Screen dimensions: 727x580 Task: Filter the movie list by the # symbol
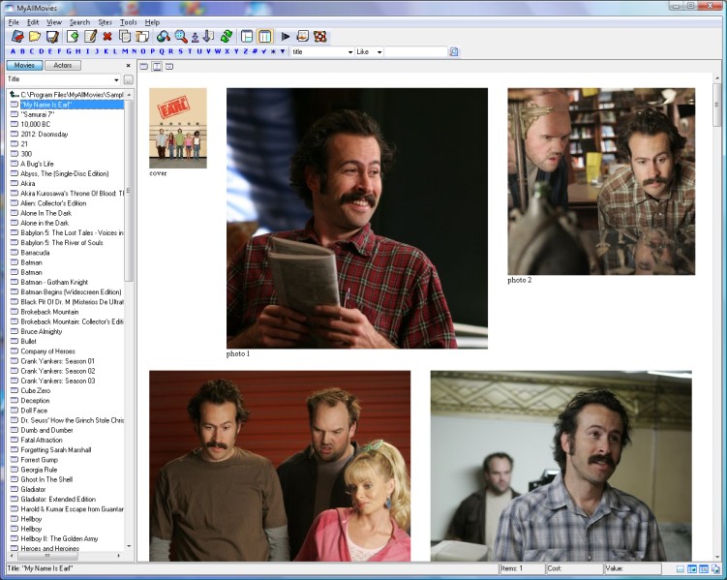pyautogui.click(x=255, y=51)
